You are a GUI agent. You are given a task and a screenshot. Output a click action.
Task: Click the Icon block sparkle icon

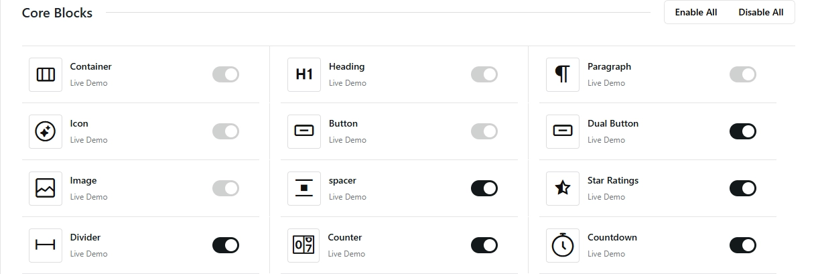(x=46, y=131)
